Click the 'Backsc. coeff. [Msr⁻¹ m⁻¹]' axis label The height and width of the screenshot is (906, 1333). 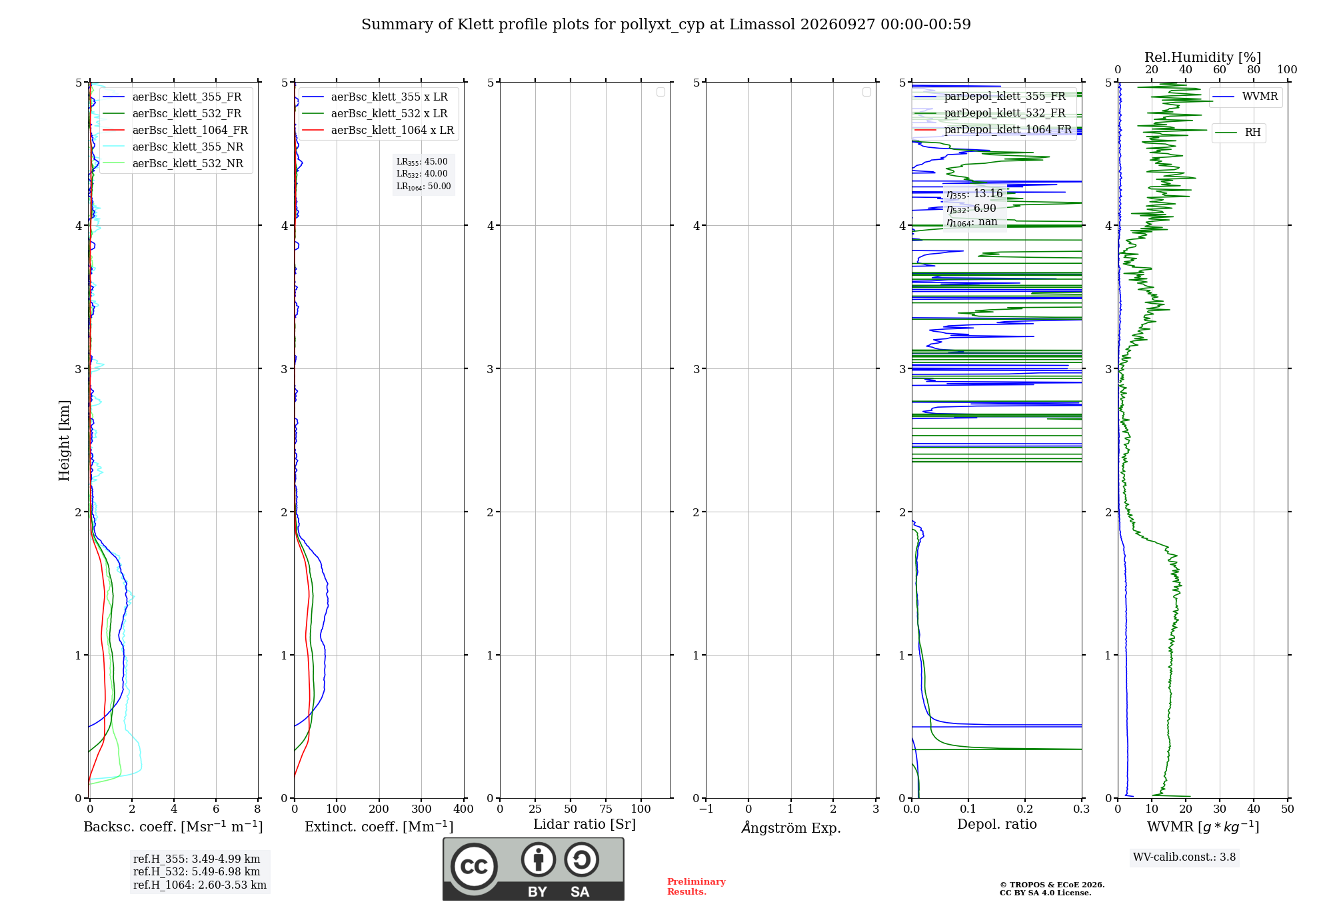coord(173,827)
